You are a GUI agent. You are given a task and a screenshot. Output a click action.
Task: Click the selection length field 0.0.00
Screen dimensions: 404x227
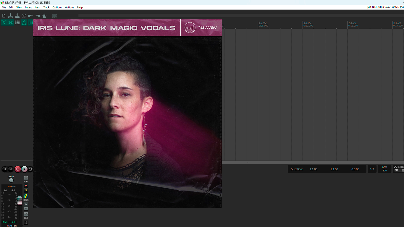[355, 169]
